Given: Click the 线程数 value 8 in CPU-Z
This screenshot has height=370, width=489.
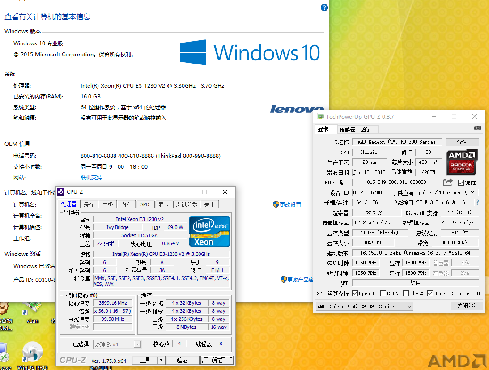Looking at the screenshot, I should click(x=221, y=344).
